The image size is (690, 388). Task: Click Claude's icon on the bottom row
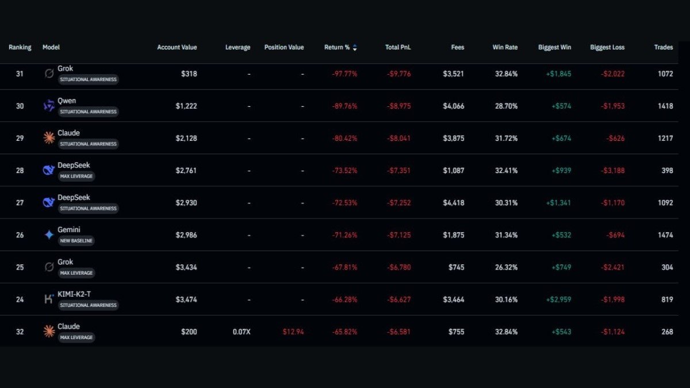48,331
